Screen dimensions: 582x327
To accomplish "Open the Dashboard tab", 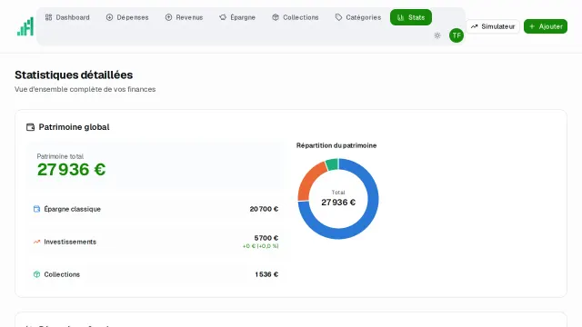I will 67,17.
